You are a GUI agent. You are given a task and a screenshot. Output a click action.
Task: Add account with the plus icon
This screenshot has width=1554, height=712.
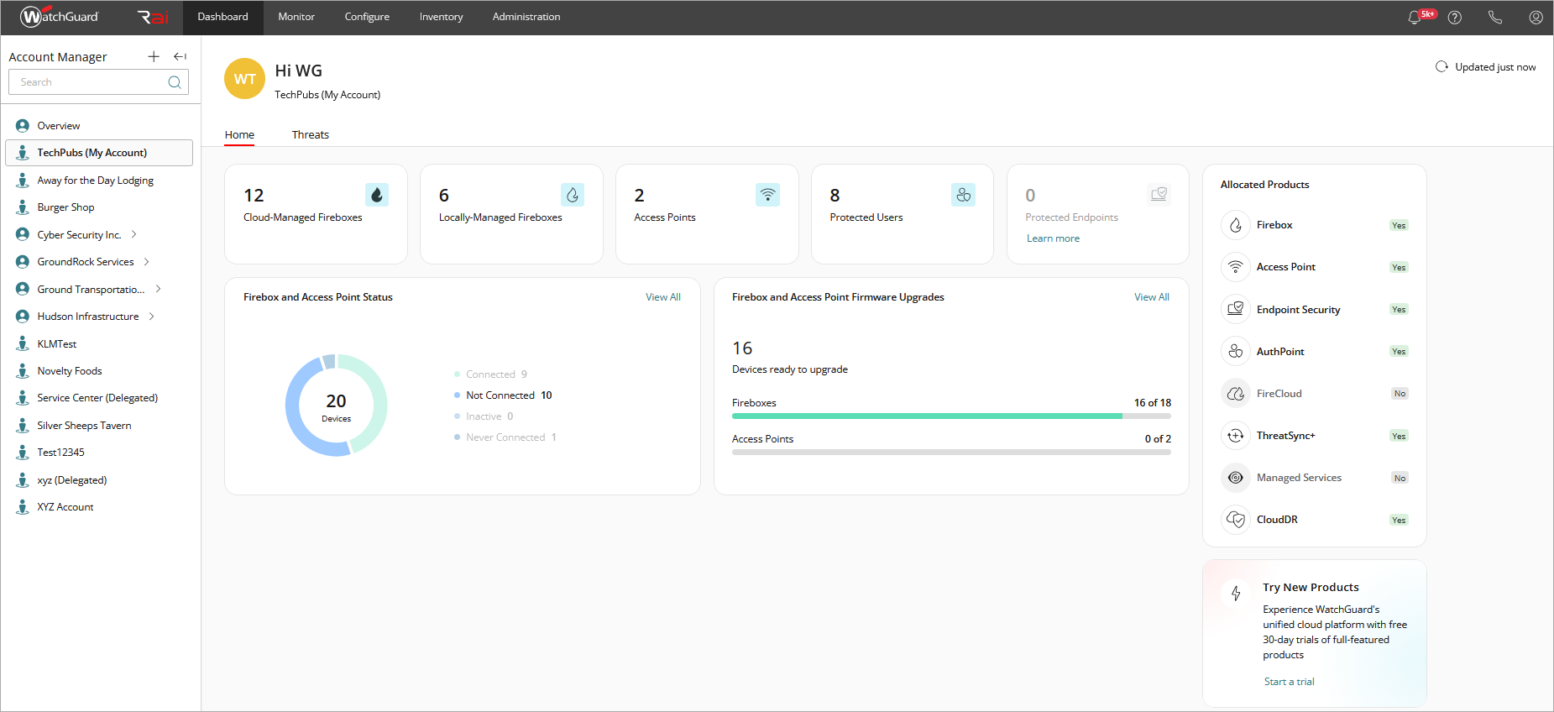coord(154,56)
